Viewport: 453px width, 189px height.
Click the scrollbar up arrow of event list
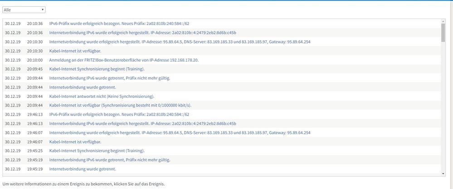pos(443,21)
